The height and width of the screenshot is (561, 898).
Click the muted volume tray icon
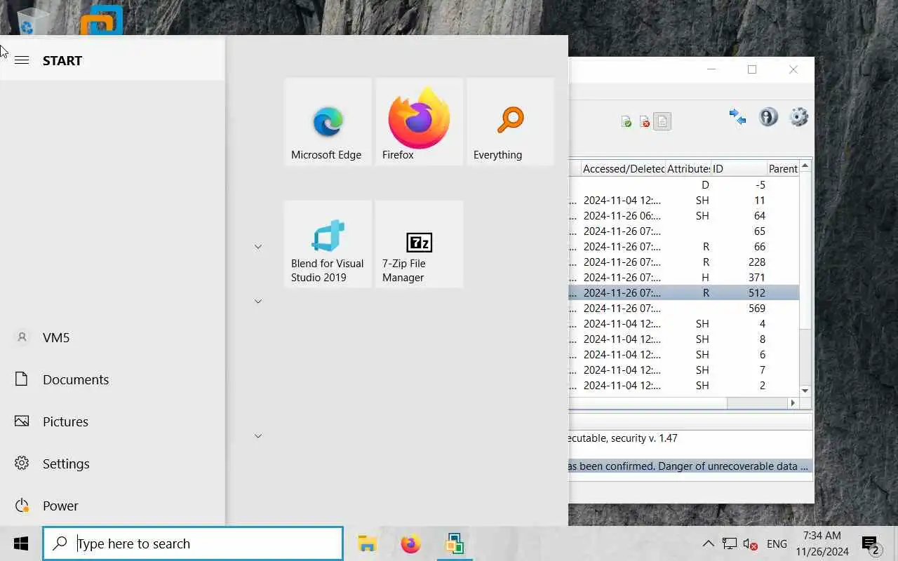(x=750, y=543)
